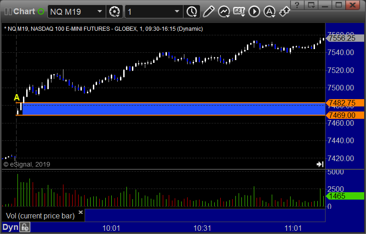Click the orange 7469.00 price label

coord(345,115)
